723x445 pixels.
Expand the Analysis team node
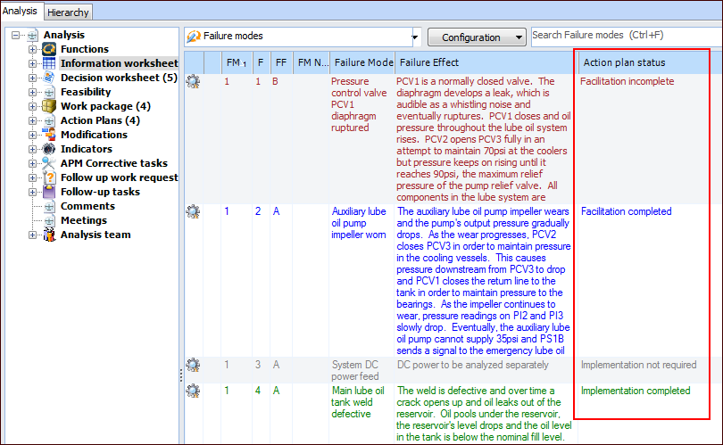pyautogui.click(x=32, y=235)
